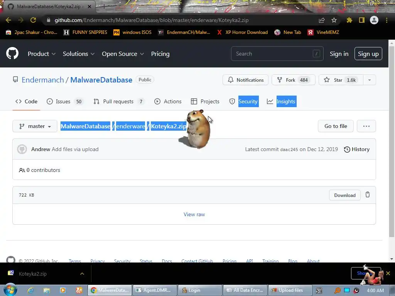The height and width of the screenshot is (296, 395).
Task: Click Sign in
Action: pos(339,54)
